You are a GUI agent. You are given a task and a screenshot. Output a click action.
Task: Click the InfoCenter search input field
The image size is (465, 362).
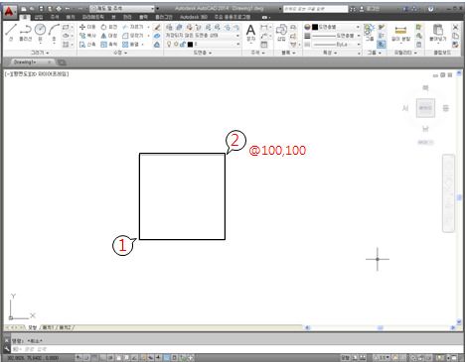tap(316, 9)
